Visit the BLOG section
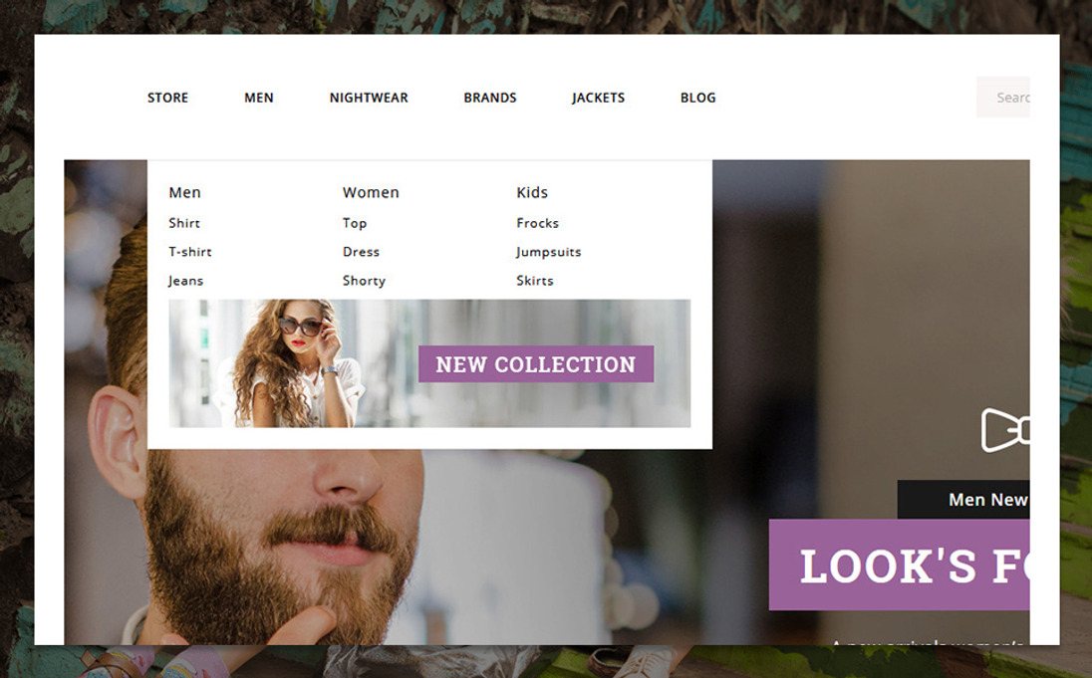1092x678 pixels. point(697,98)
